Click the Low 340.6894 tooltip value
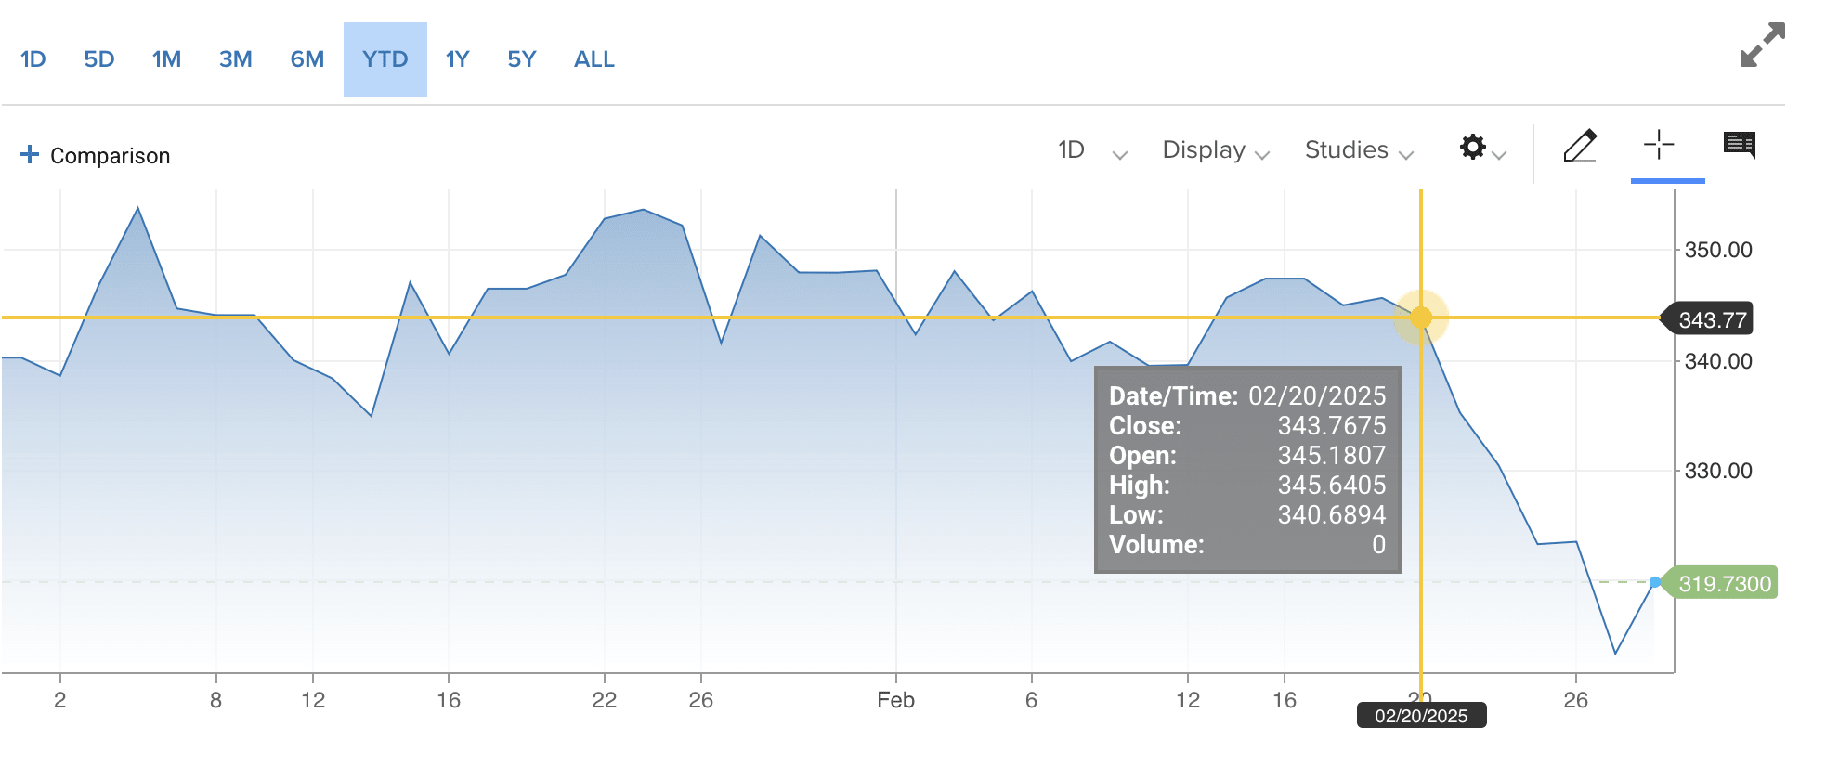This screenshot has width=1826, height=765. click(x=1332, y=515)
